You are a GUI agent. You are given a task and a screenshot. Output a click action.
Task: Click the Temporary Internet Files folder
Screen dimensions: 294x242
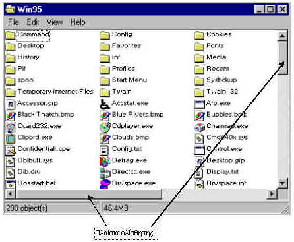coord(49,92)
